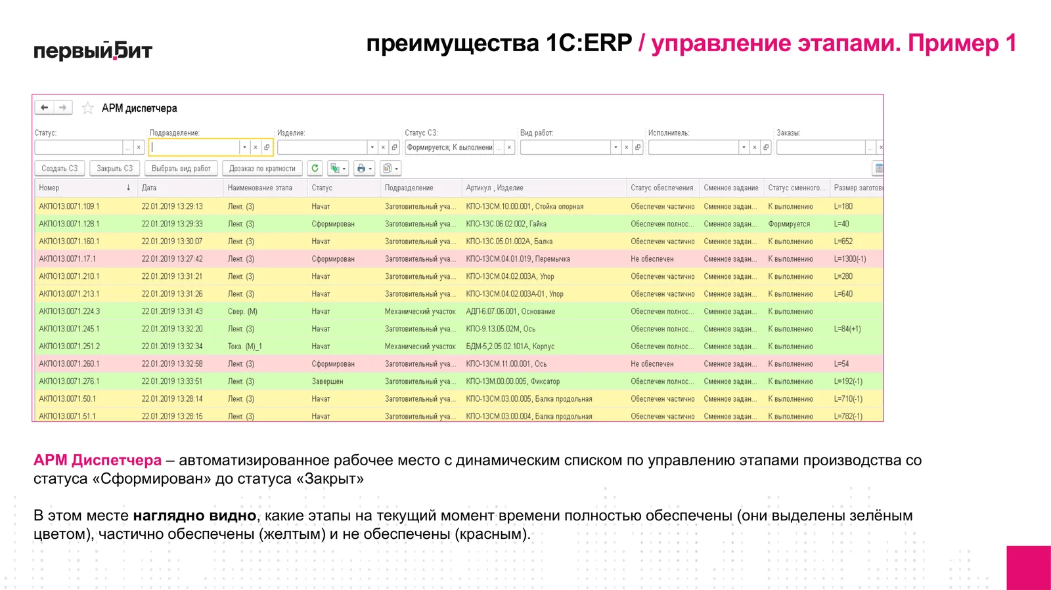Viewport: 1051px width, 590px height.
Task: Expand the Подразделение dropdown list
Action: click(x=244, y=148)
